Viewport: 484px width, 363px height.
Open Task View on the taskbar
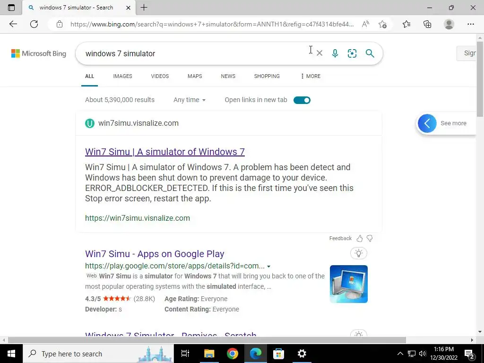pyautogui.click(x=185, y=354)
